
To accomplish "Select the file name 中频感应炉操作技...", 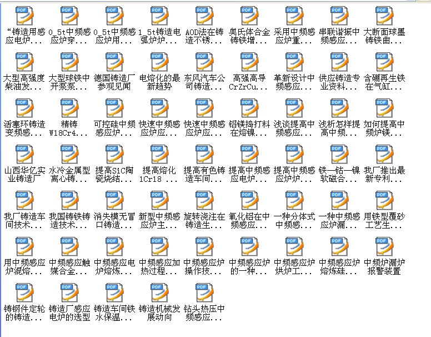I will 204,267.
